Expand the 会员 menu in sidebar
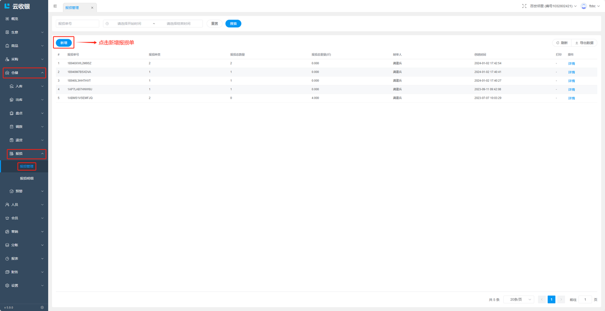 [25, 218]
